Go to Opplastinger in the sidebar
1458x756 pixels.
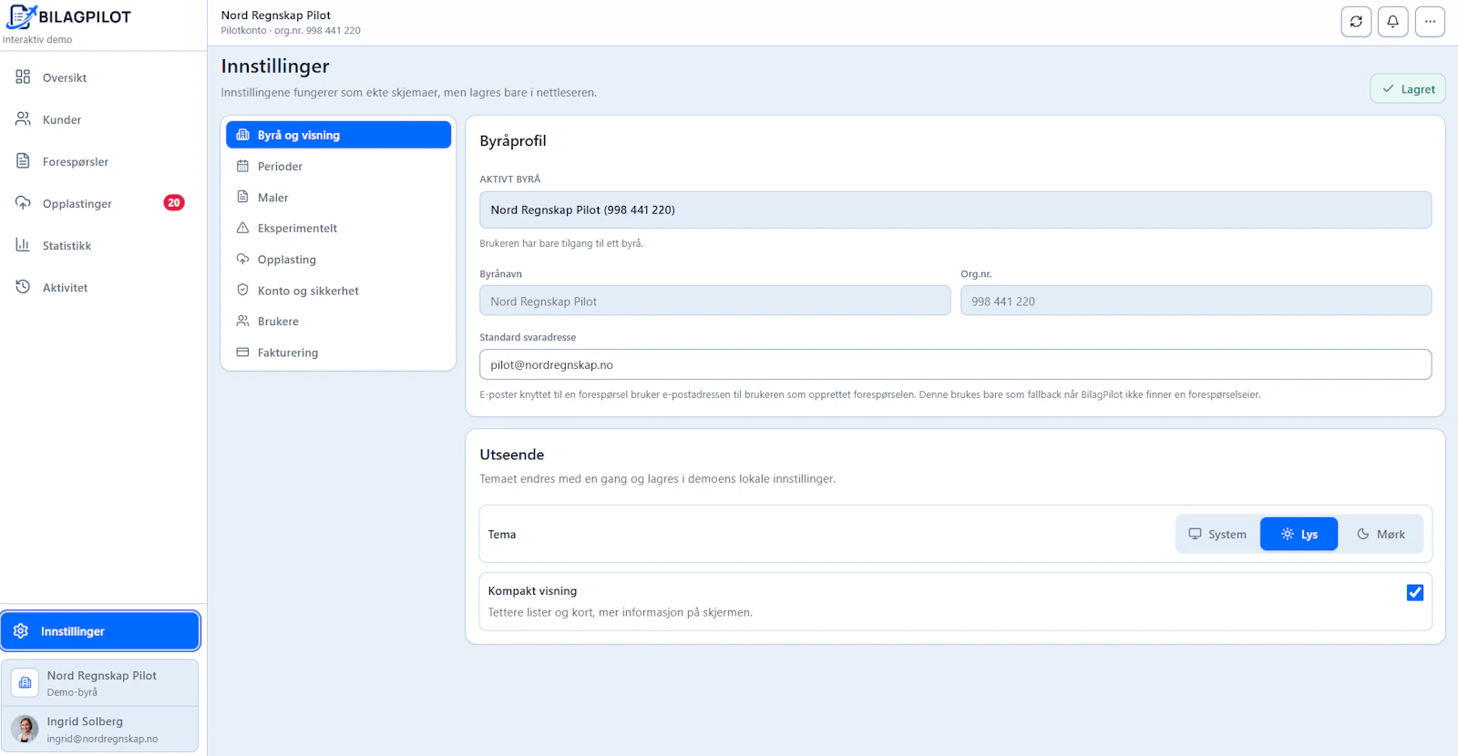[100, 203]
